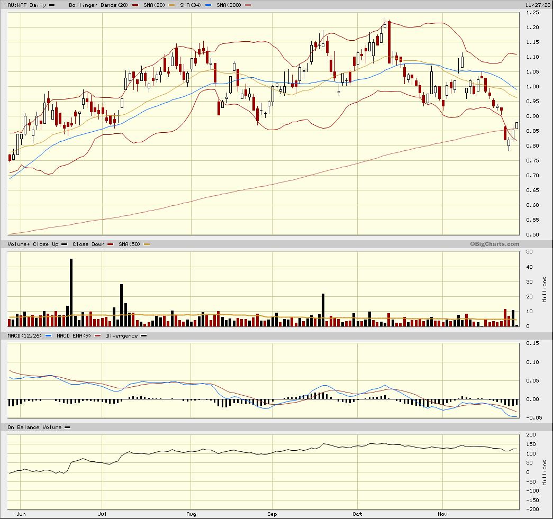
Task: Click the Jul month label on time axis
Action: 102,514
